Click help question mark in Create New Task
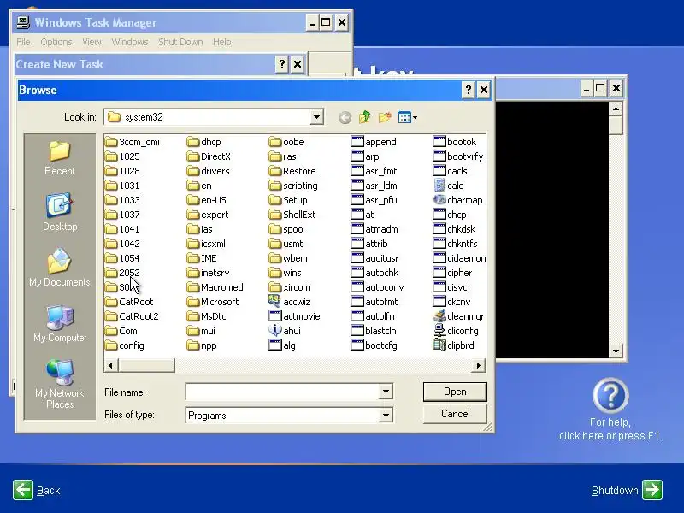Viewport: 684px width, 513px height. click(x=282, y=64)
